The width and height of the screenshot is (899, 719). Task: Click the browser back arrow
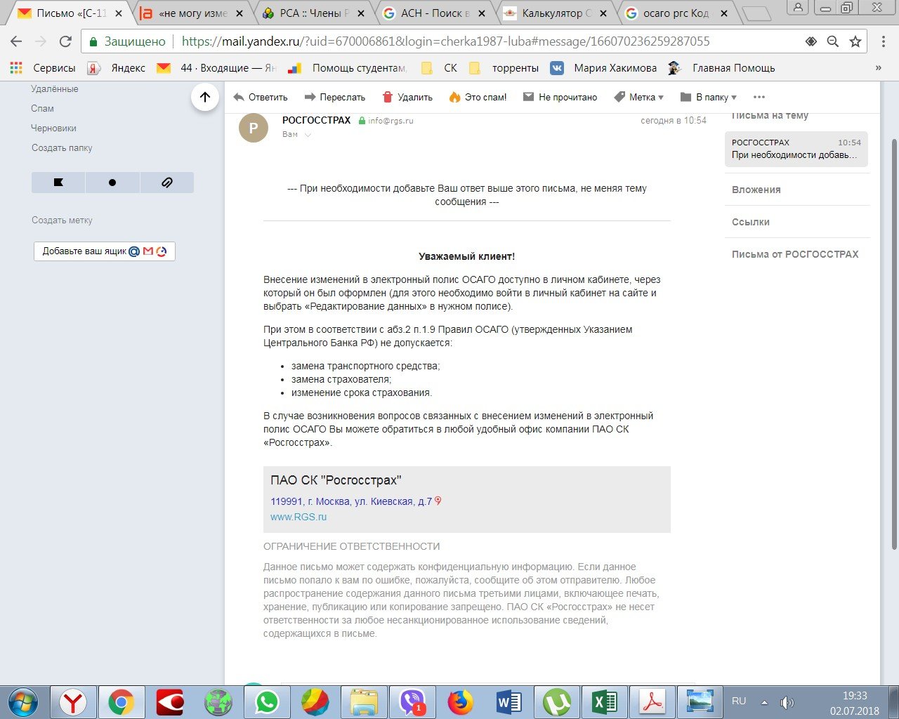pos(16,41)
